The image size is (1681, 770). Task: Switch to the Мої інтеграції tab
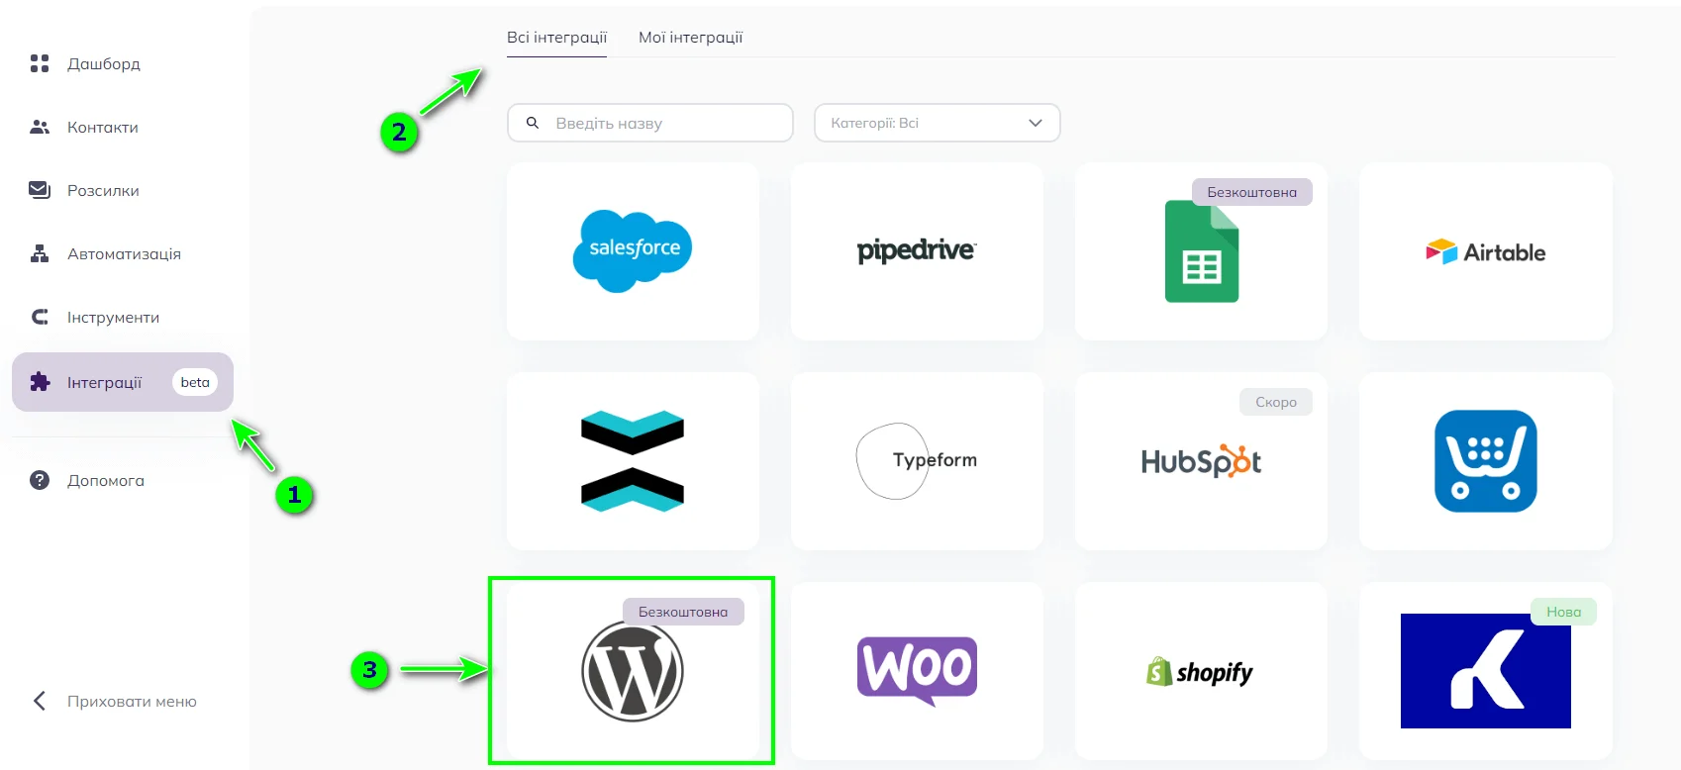coord(690,38)
